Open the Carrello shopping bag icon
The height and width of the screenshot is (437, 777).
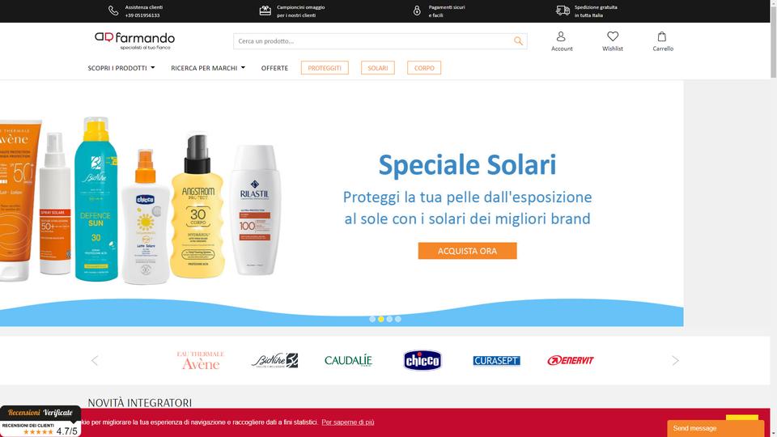point(661,36)
